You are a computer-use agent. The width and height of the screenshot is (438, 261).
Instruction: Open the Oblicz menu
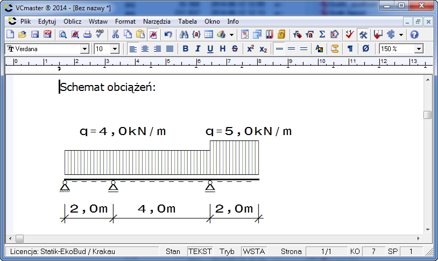(72, 22)
